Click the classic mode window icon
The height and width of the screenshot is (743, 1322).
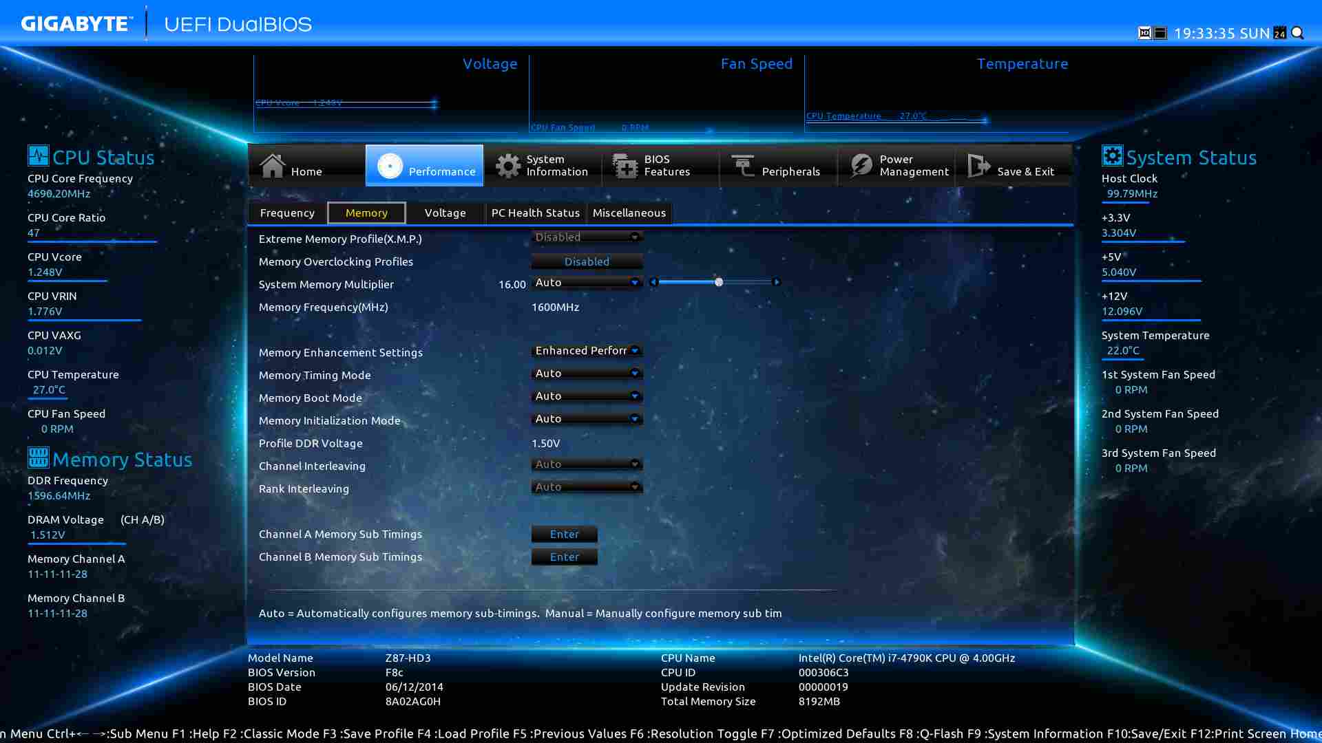pos(1160,33)
